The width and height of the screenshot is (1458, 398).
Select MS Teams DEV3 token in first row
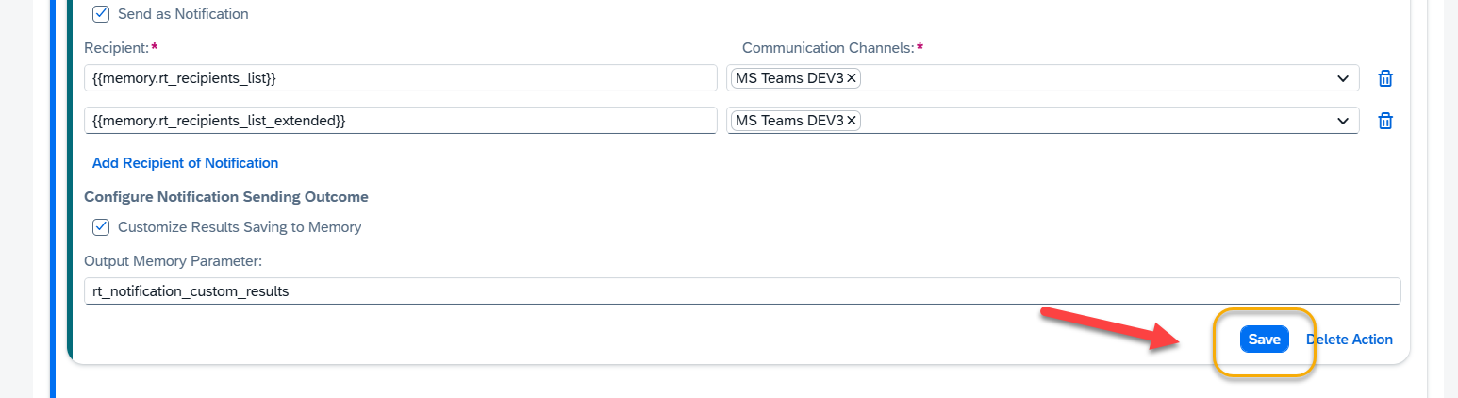(788, 78)
